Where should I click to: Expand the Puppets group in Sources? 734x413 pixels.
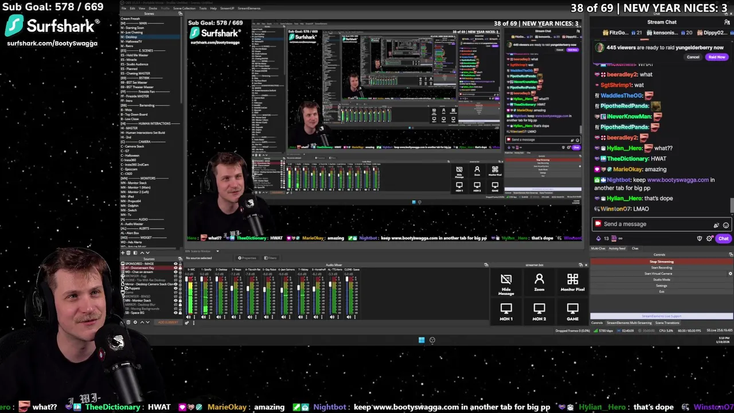(x=123, y=288)
